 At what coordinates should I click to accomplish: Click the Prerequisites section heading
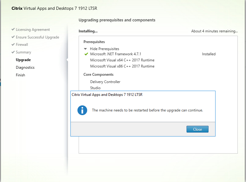94,42
